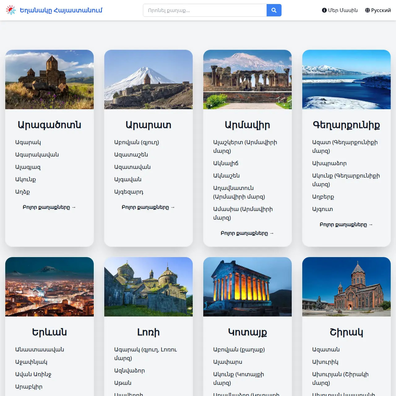Click the blue magnifier search button
Viewport: 396px width, 396px height.
pyautogui.click(x=274, y=10)
